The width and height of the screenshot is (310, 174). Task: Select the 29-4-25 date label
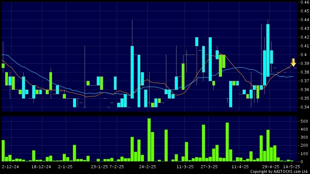[x=271, y=167]
